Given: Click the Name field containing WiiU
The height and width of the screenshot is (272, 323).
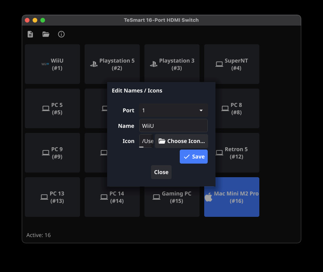Looking at the screenshot, I should click(x=174, y=126).
